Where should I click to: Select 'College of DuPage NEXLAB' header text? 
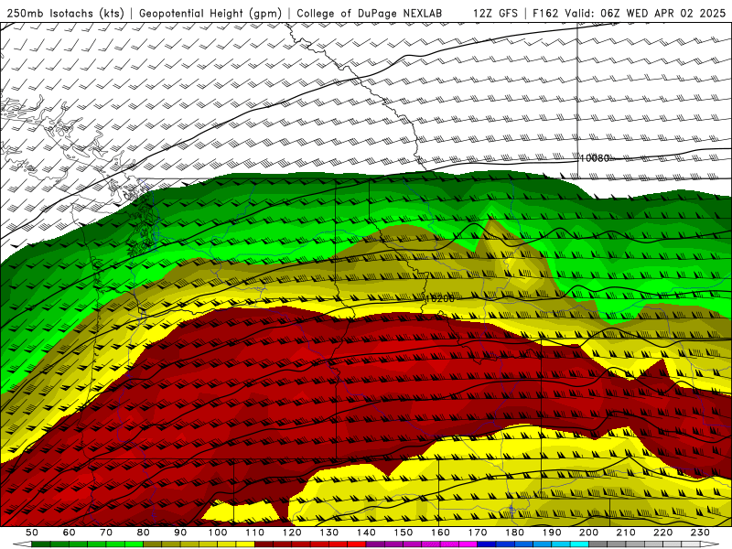369,14
